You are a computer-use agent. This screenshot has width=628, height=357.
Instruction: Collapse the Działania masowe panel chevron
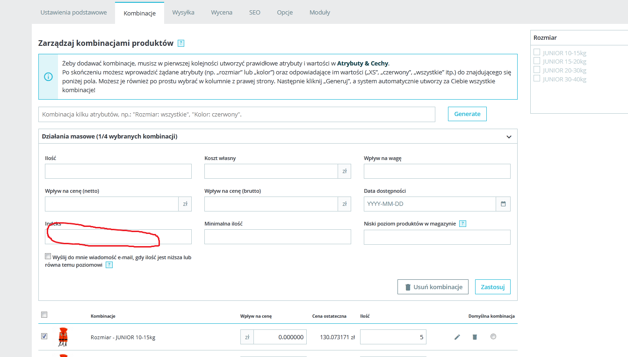point(509,137)
